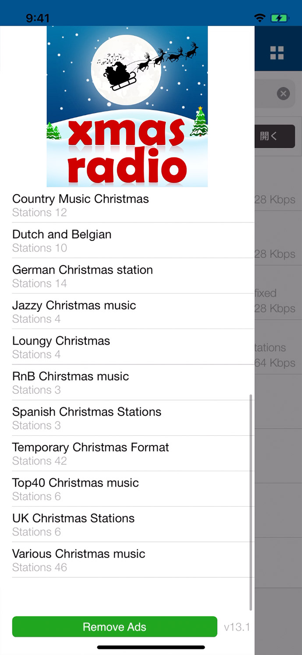
Task: Tap the v13.1 version label
Action: 237,627
